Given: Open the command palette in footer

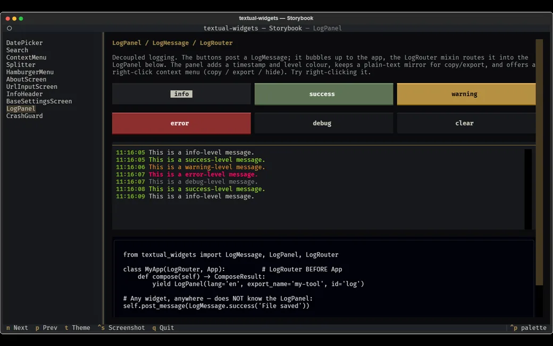Looking at the screenshot, I should (529, 328).
